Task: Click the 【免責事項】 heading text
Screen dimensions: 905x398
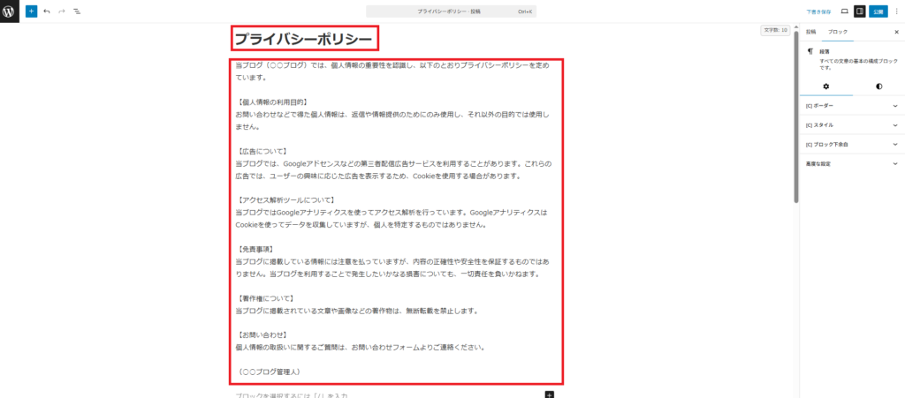Action: (257, 249)
